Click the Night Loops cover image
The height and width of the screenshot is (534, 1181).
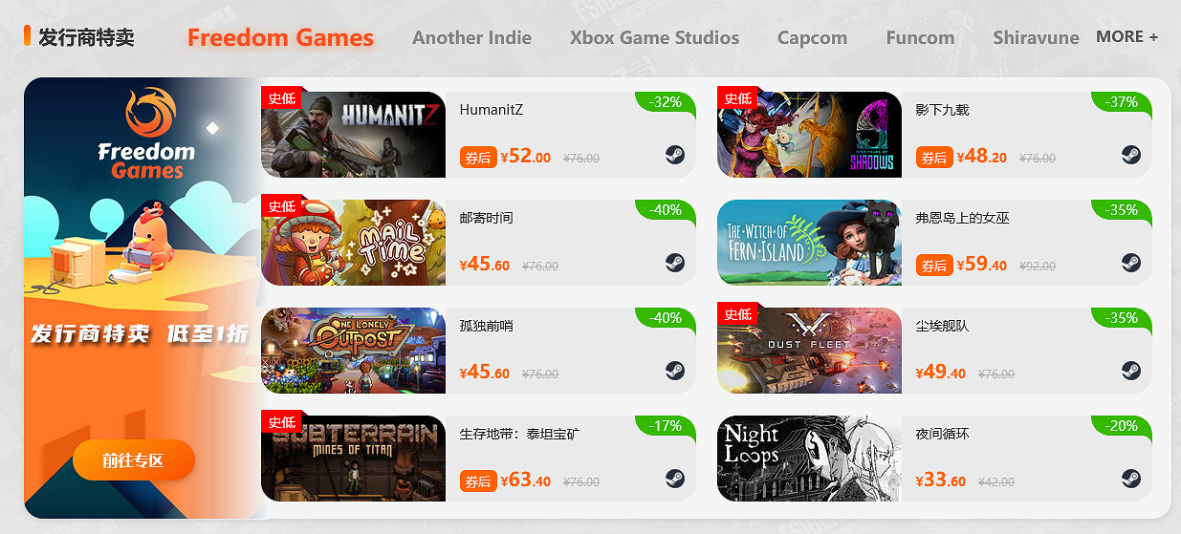tap(809, 459)
